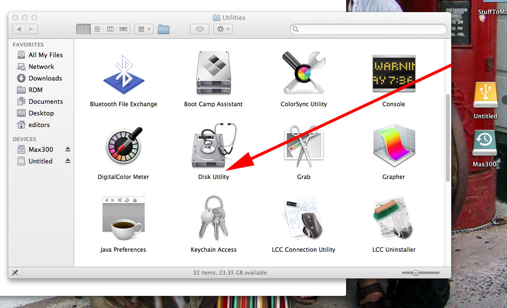Launch DigitalColor Meter icon

(x=124, y=146)
